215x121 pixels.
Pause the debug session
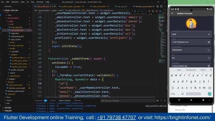[x=135, y=11]
